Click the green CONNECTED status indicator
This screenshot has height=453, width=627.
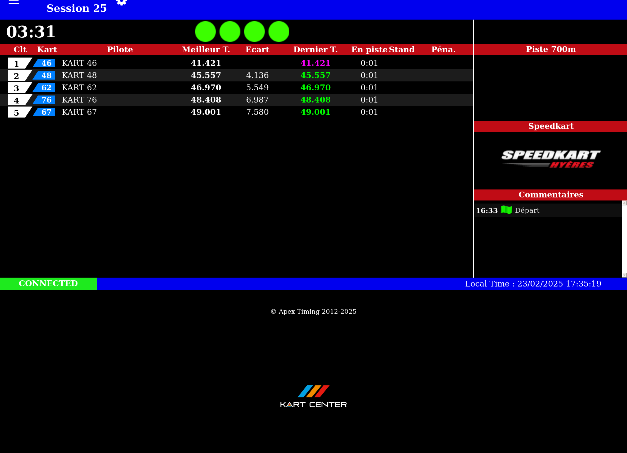(48, 283)
